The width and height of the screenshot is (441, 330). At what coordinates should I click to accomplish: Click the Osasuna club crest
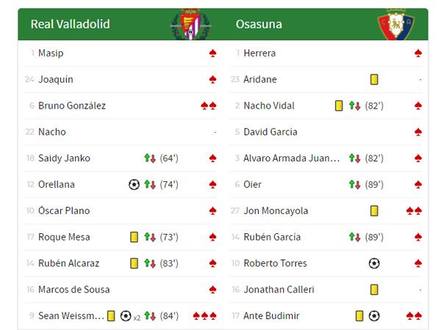(395, 24)
